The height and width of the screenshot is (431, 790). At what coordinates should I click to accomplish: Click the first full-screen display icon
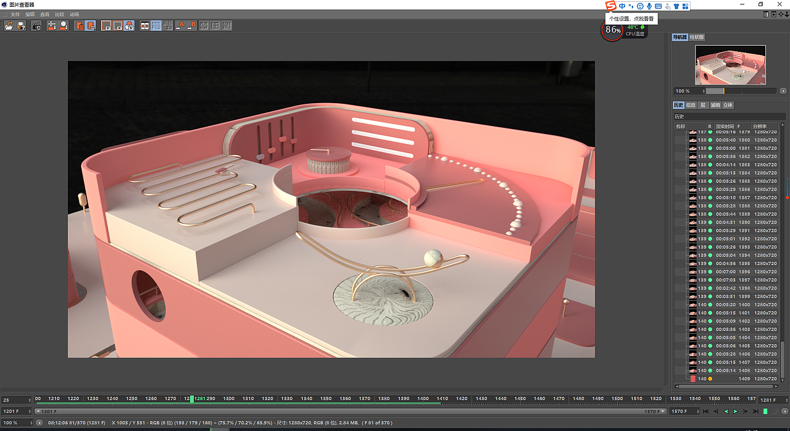click(106, 26)
